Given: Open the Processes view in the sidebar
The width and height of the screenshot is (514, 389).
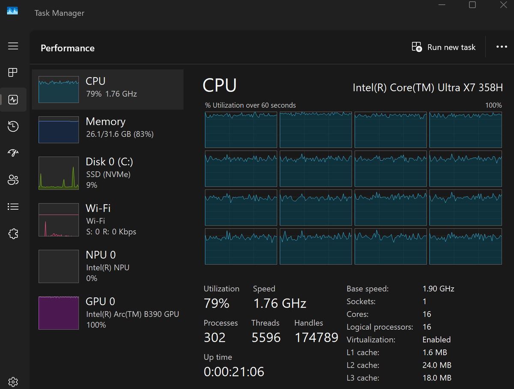Looking at the screenshot, I should click(x=13, y=72).
